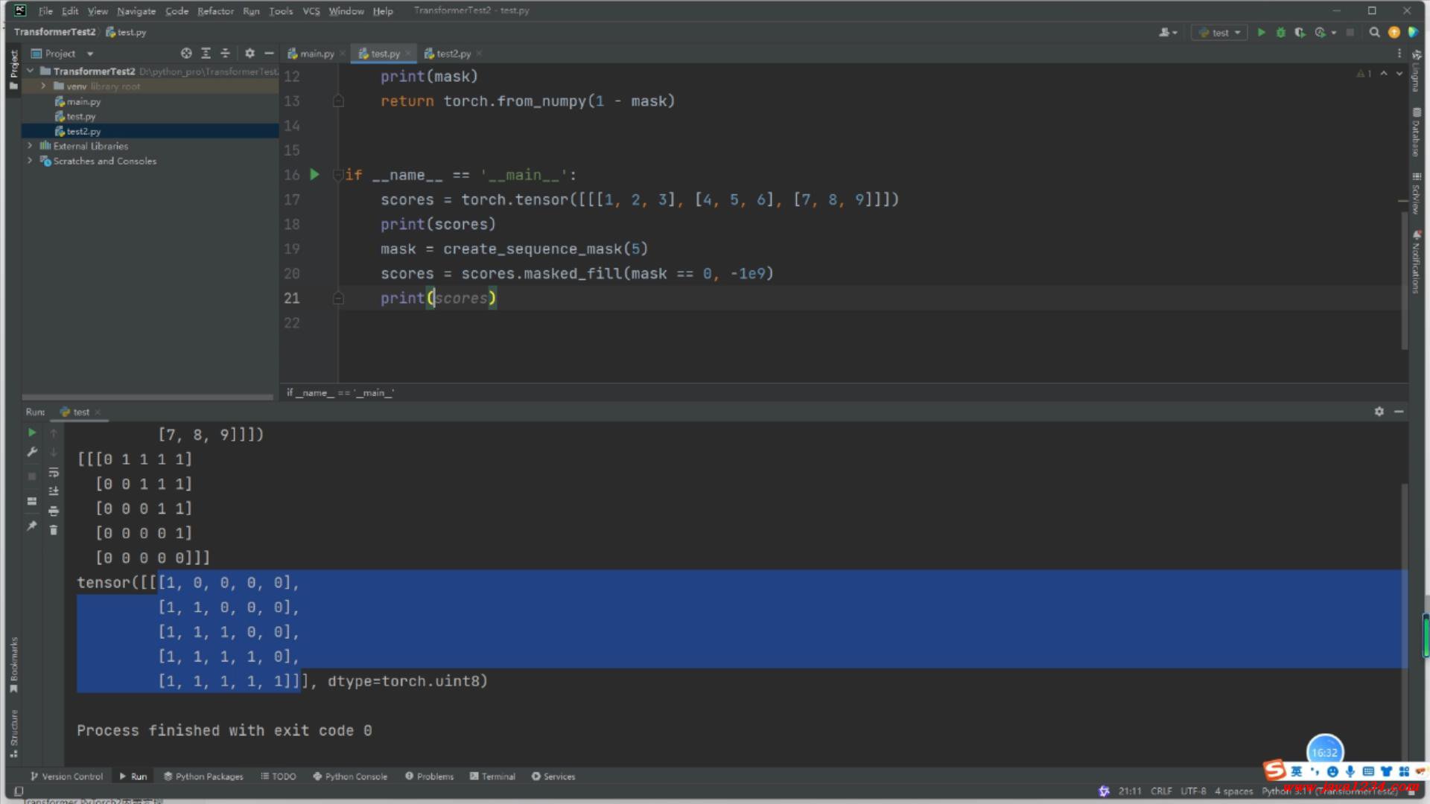This screenshot has width=1430, height=804.
Task: Click the run gutter arrow at line 16
Action: pos(314,175)
